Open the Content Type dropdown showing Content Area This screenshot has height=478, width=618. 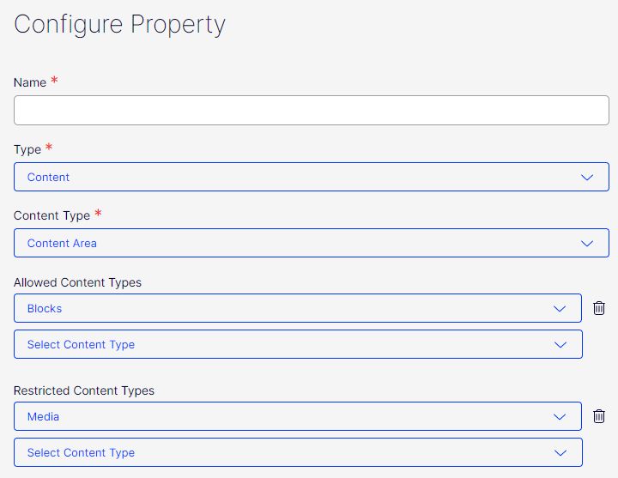[292, 243]
